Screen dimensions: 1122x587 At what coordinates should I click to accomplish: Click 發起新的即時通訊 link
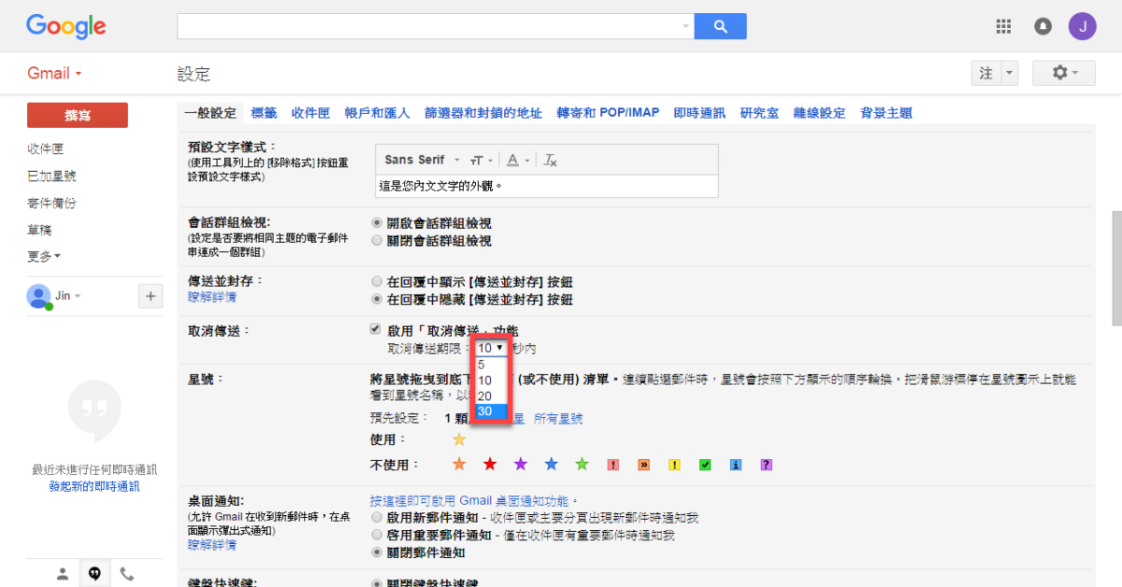tap(94, 486)
